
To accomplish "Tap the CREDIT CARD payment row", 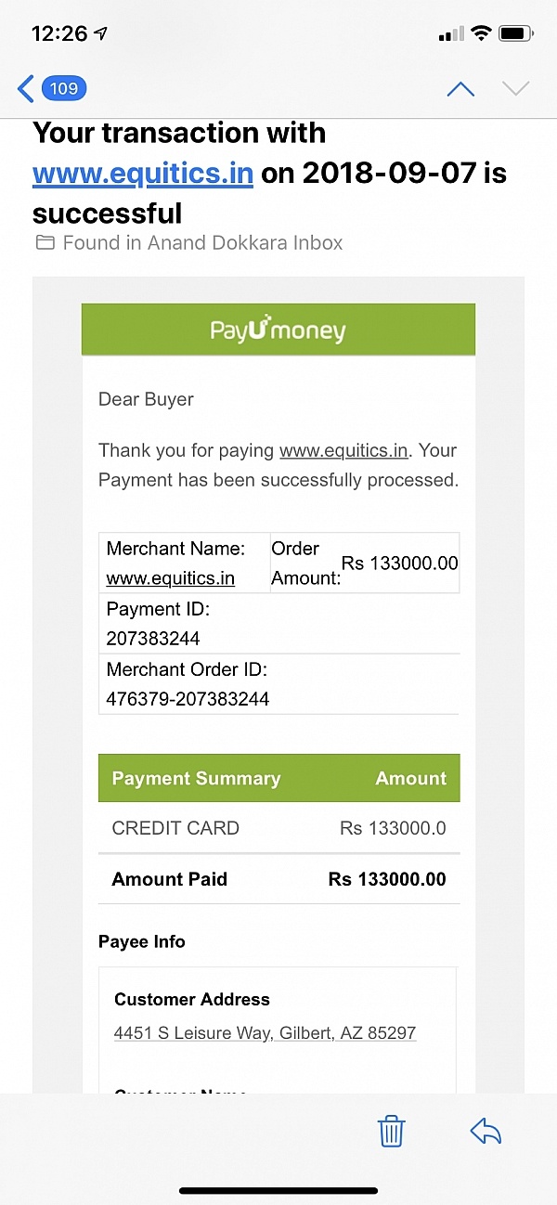I will pos(279,828).
